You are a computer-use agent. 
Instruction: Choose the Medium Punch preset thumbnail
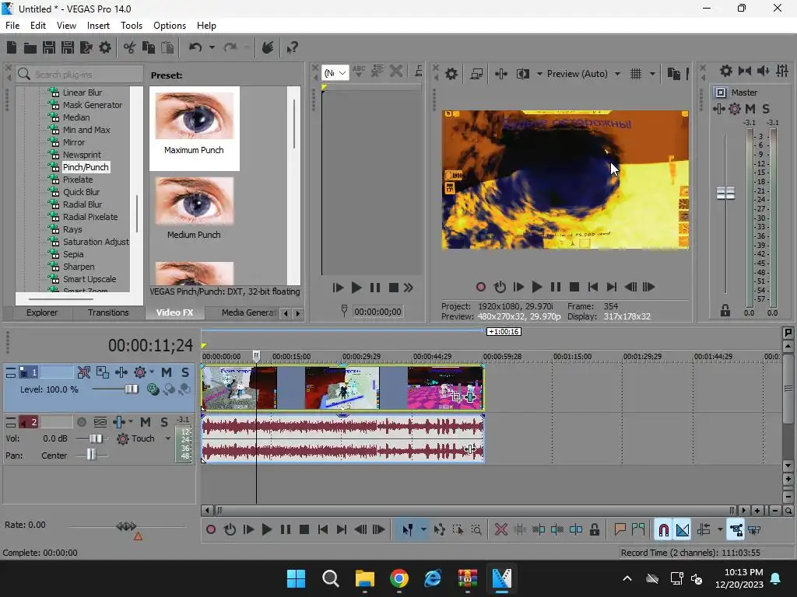point(194,201)
